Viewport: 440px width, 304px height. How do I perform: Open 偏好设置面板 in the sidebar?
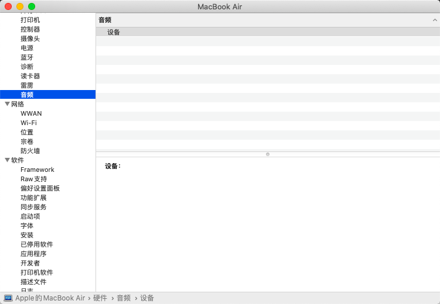coord(40,188)
